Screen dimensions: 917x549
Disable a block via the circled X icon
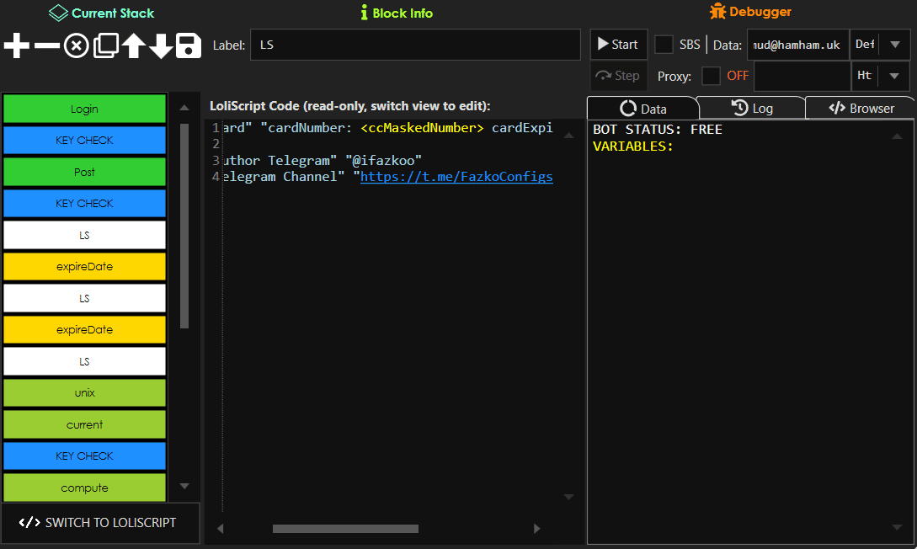(x=75, y=45)
